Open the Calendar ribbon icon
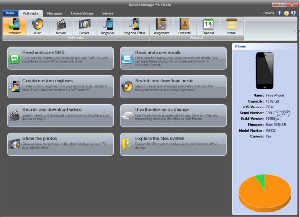 [x=208, y=26]
